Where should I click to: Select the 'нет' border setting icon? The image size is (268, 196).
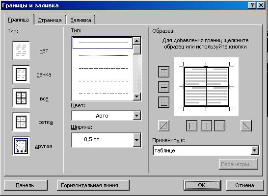click(x=21, y=50)
